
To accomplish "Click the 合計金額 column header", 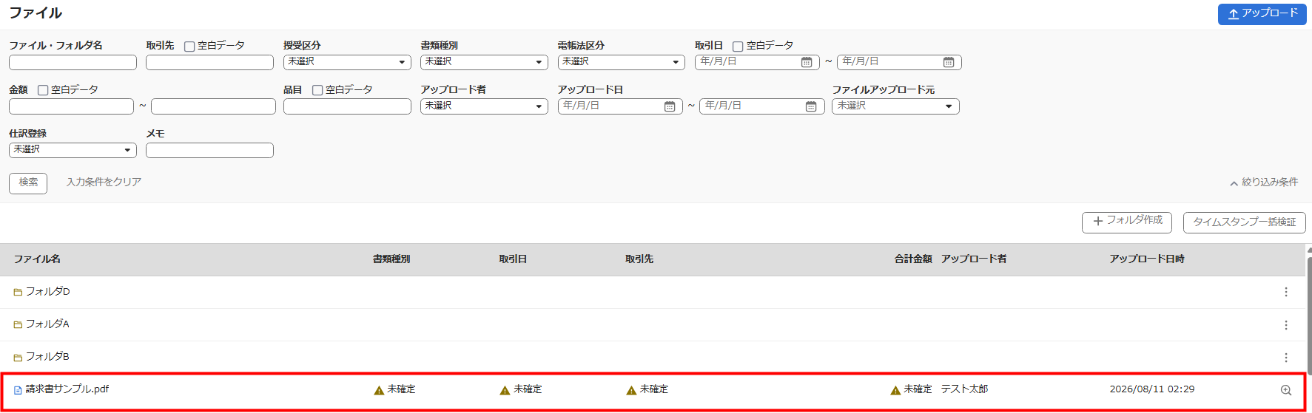I will [913, 259].
